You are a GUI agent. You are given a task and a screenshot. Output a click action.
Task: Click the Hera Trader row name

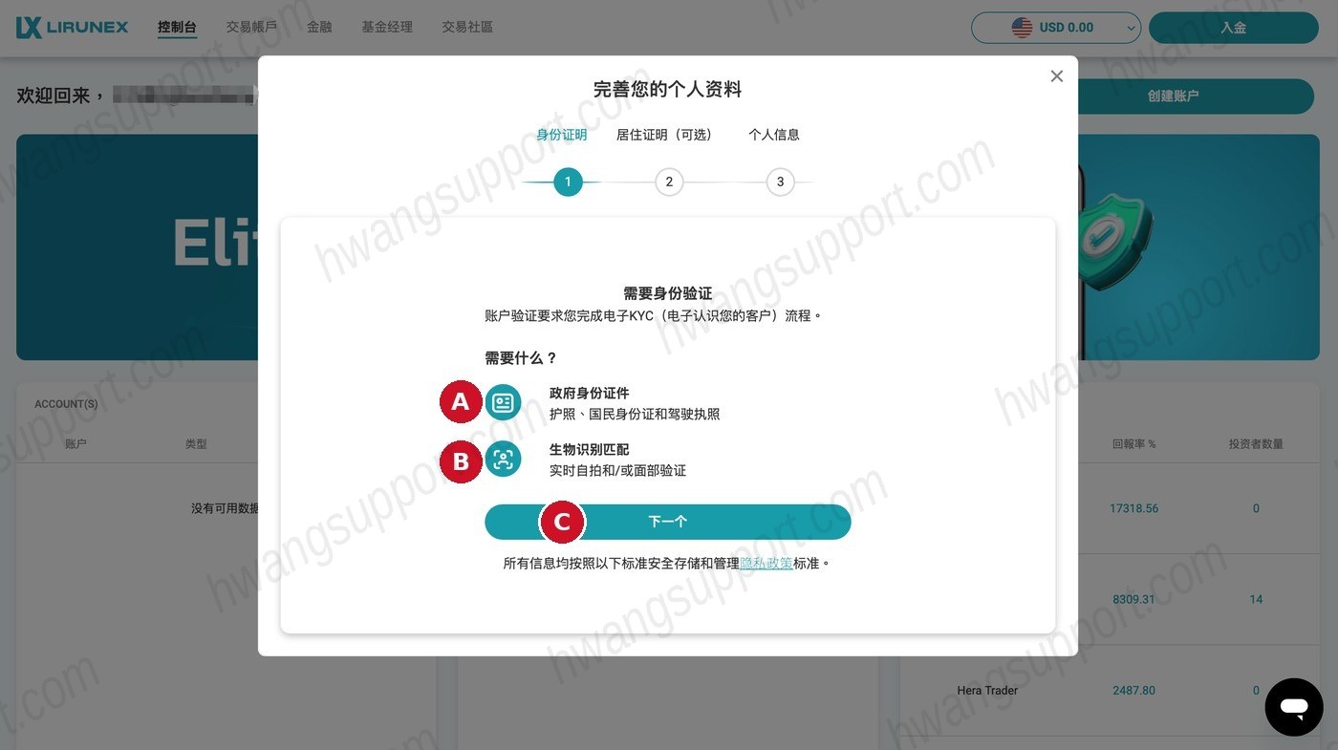[987, 691]
